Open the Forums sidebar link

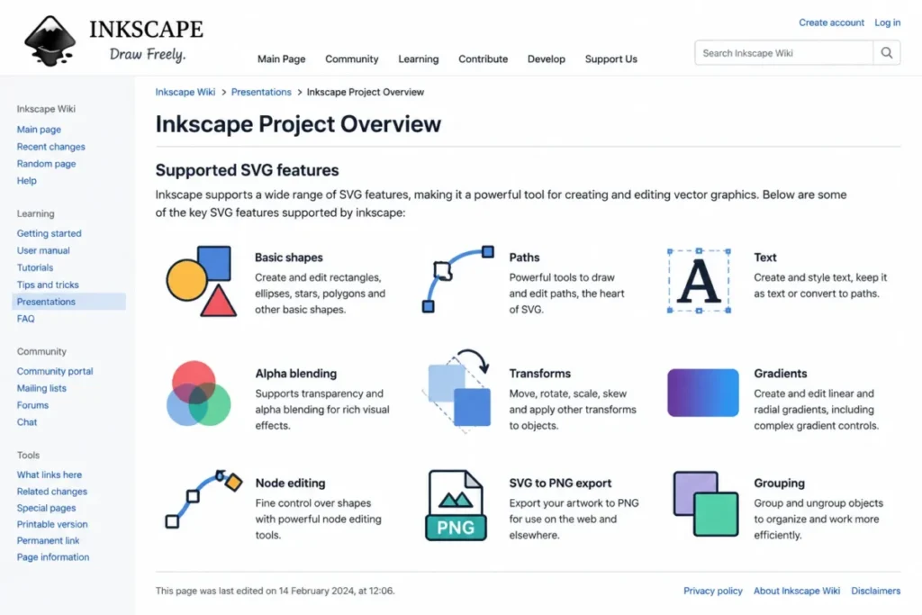coord(32,405)
